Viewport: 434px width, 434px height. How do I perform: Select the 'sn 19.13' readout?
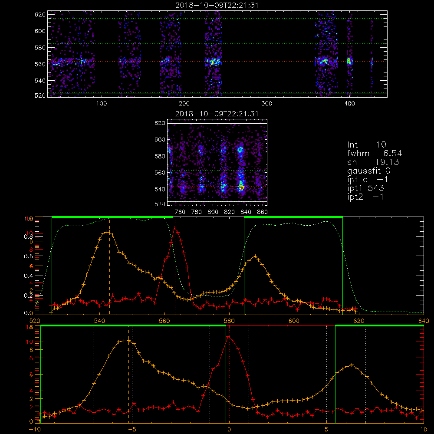[373, 162]
